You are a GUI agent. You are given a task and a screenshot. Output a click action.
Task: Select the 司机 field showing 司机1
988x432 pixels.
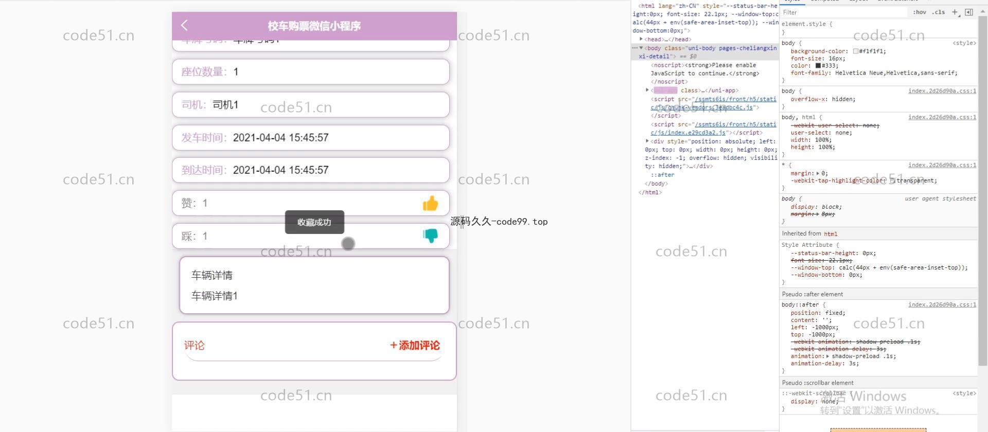point(311,105)
